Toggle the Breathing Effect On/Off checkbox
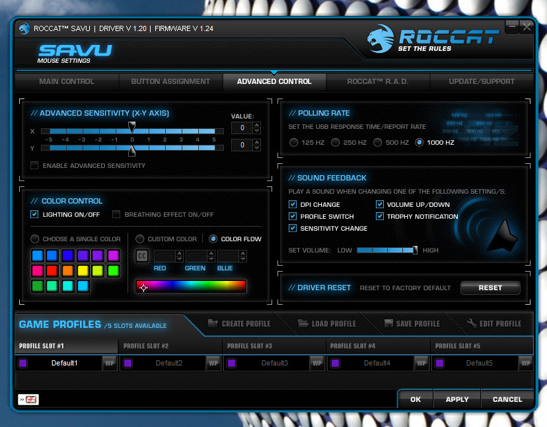The image size is (547, 427). [x=116, y=214]
